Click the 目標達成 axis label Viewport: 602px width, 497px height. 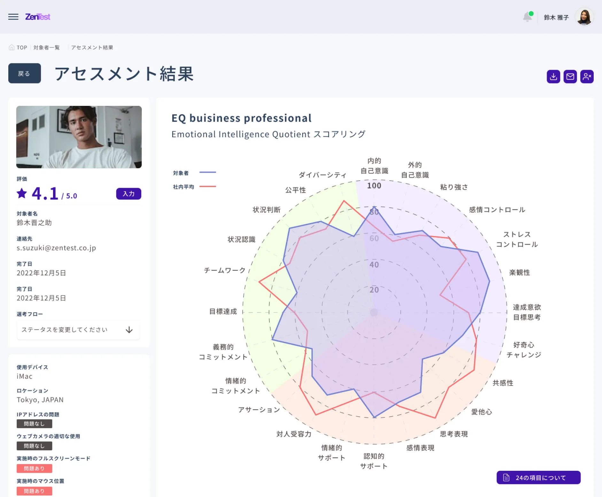tap(223, 312)
